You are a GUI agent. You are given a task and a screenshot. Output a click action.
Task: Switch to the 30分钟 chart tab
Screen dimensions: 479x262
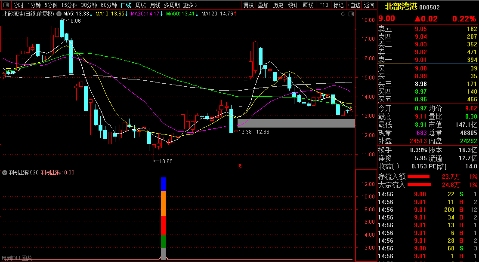pyautogui.click(x=89, y=5)
